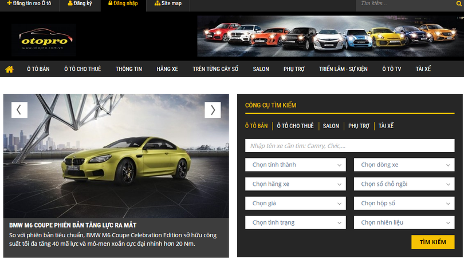Open the Site map link
The width and height of the screenshot is (464, 259).
tap(168, 3)
